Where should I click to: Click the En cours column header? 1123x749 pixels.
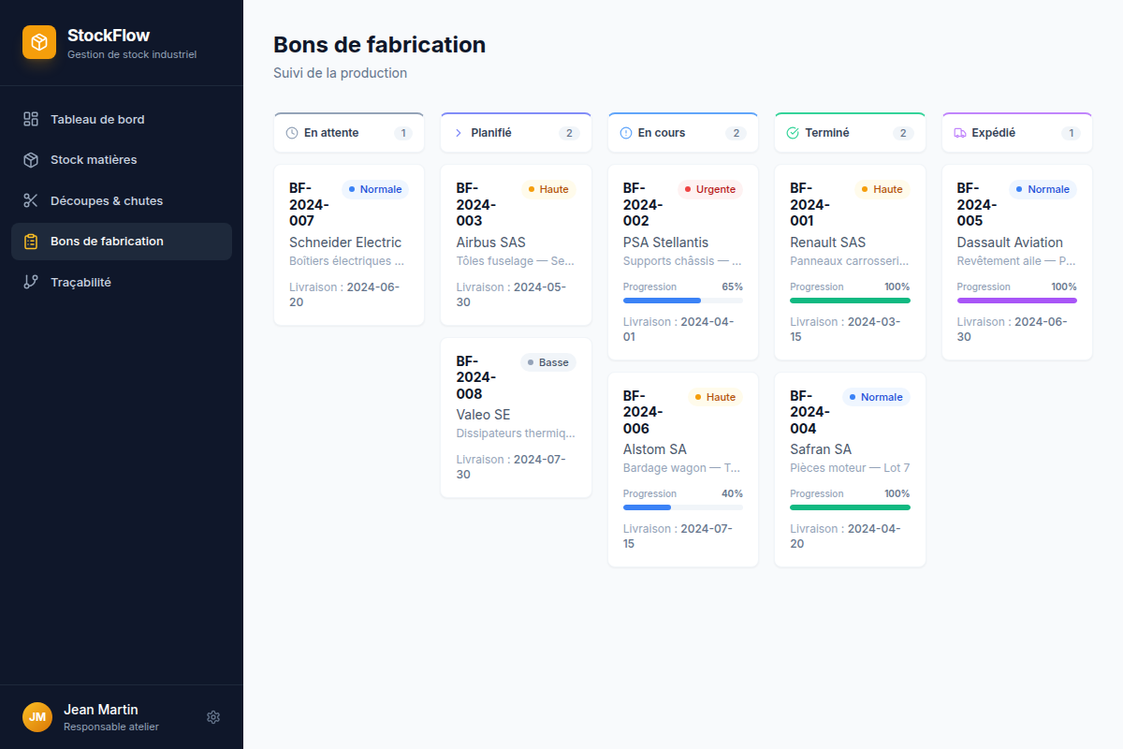tap(683, 133)
